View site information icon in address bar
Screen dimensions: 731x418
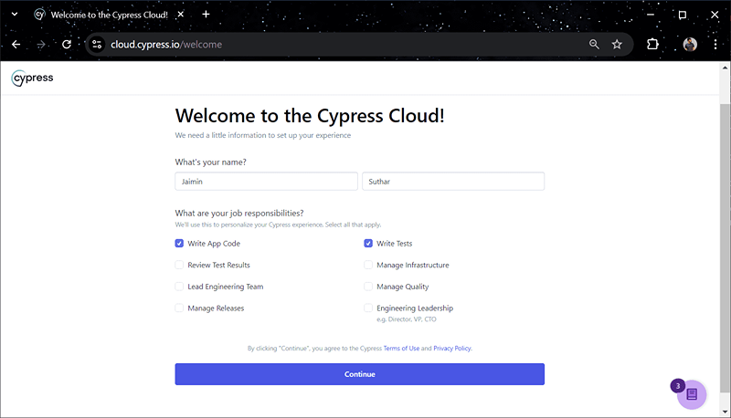coord(97,44)
